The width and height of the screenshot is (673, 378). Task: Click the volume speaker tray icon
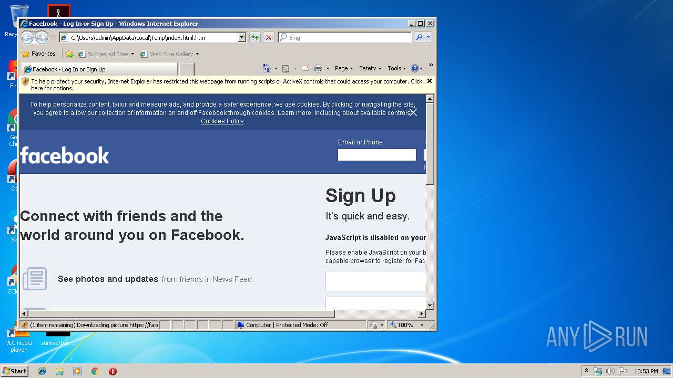pyautogui.click(x=610, y=371)
